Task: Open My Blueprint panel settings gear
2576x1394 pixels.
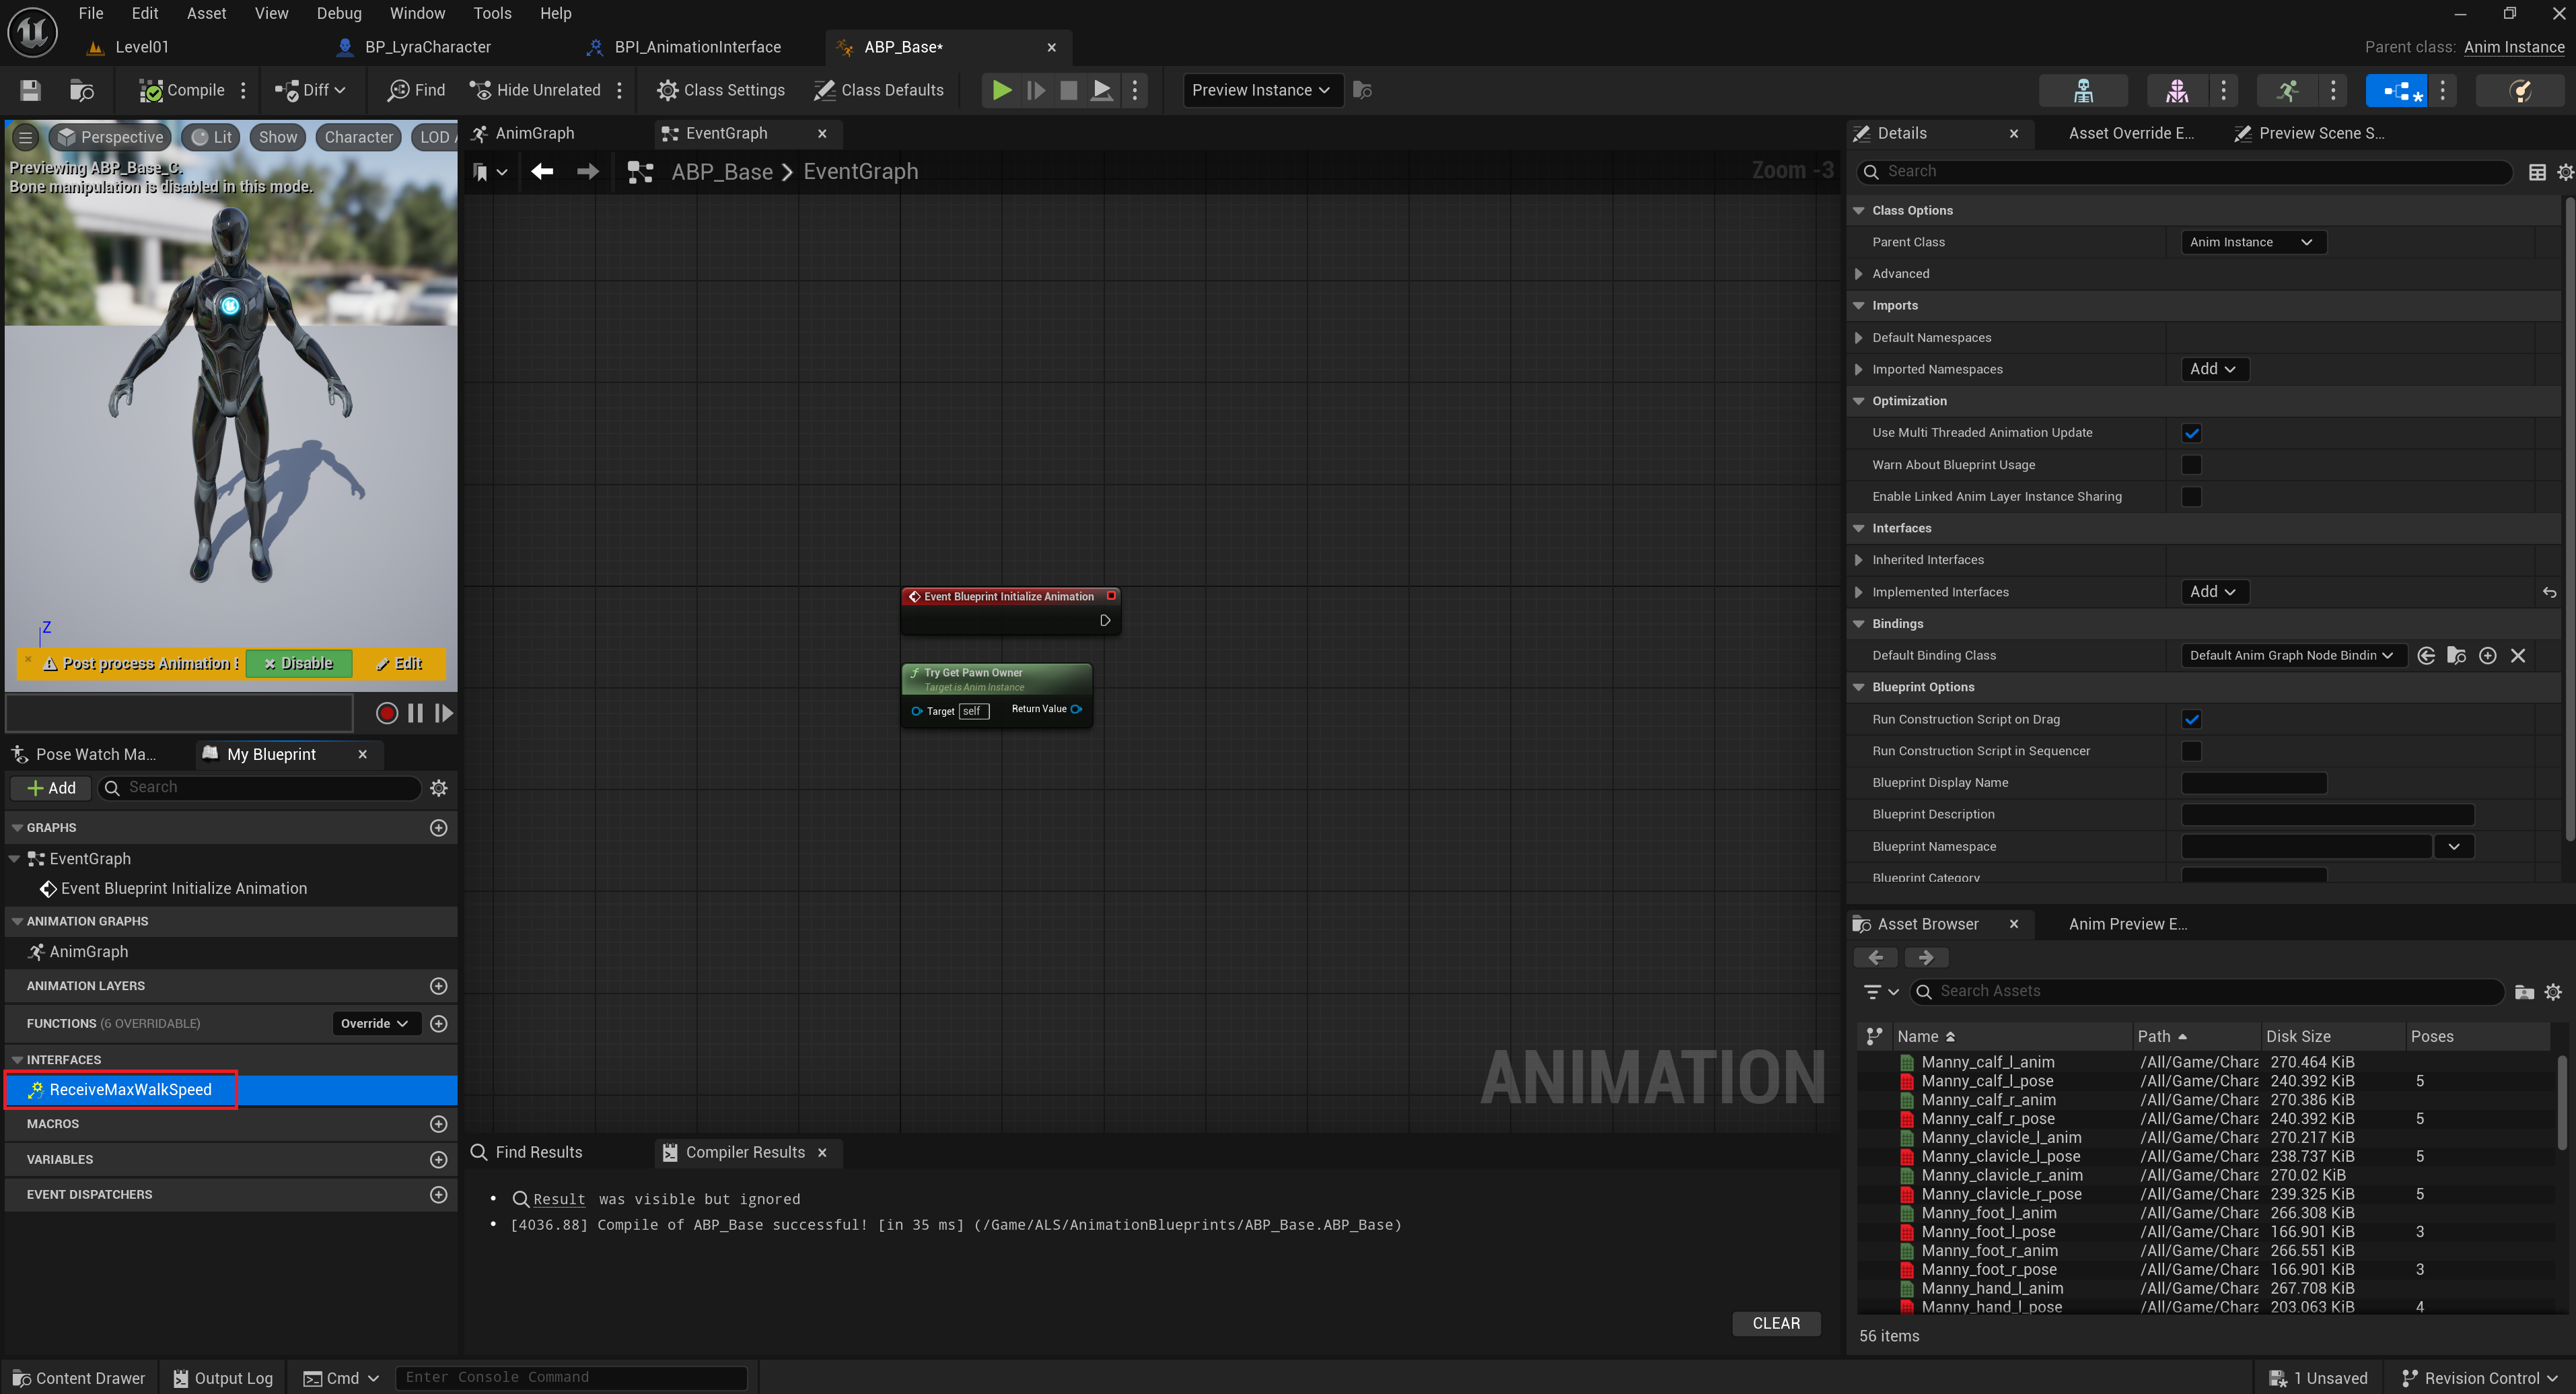Action: (438, 788)
